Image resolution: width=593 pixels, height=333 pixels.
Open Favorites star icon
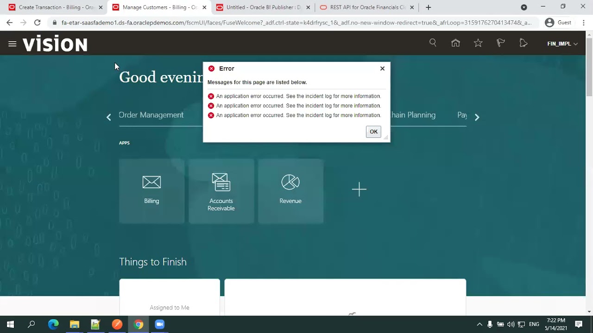(x=478, y=43)
